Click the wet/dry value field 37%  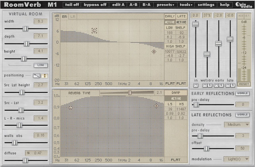(207, 15)
